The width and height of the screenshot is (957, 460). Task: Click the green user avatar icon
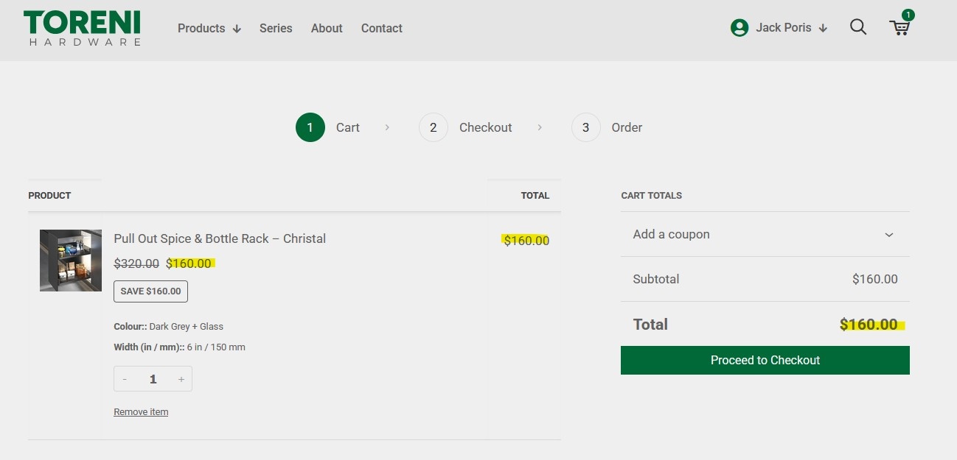point(739,28)
